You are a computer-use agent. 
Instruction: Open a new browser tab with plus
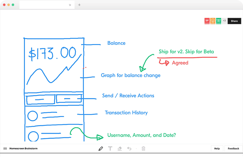coord(79,5)
